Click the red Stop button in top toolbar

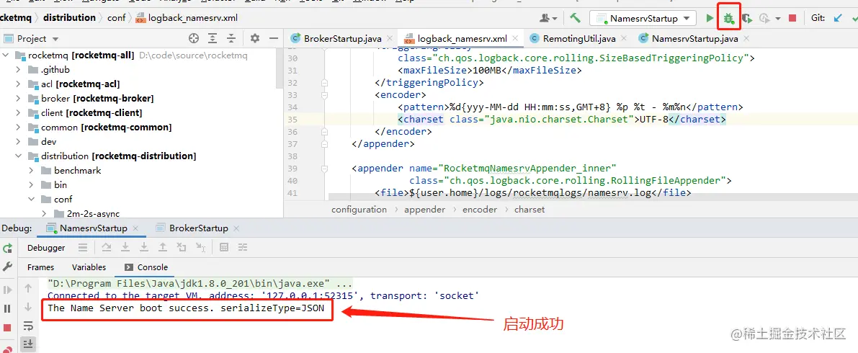pyautogui.click(x=792, y=18)
